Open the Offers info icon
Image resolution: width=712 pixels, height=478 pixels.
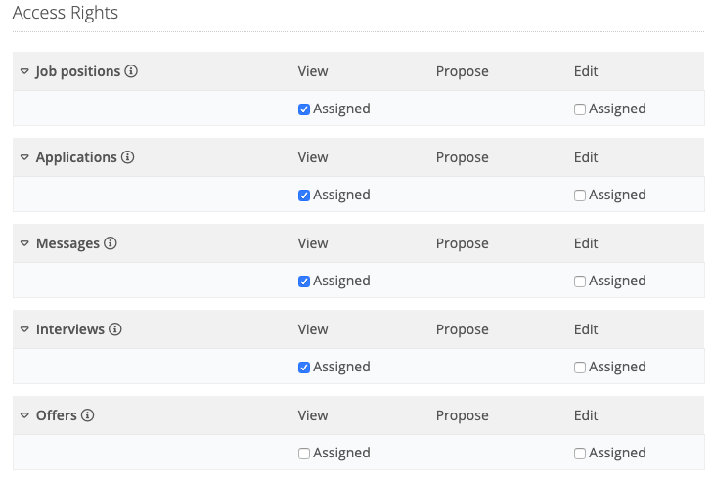pyautogui.click(x=88, y=415)
